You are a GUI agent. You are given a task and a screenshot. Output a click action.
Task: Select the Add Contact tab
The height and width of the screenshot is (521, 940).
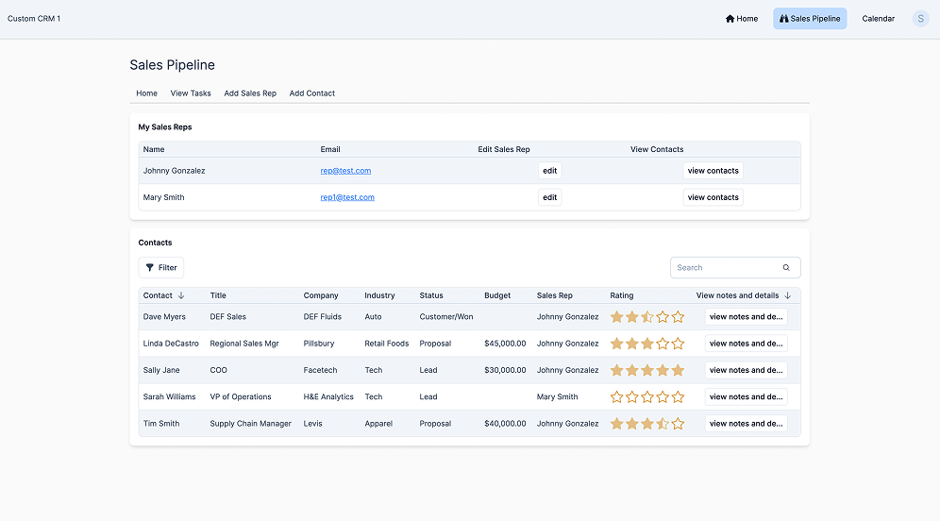click(311, 93)
